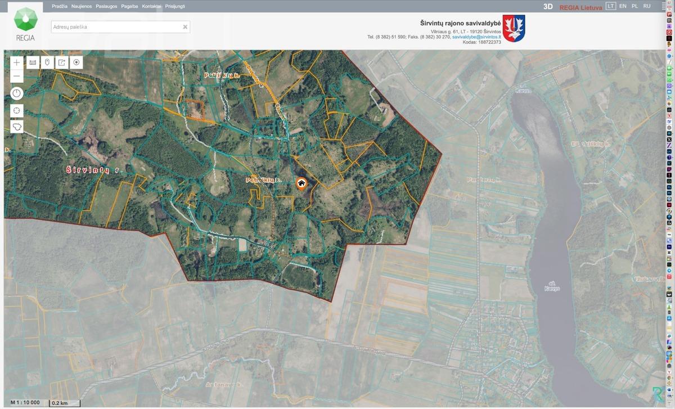Viewport: 675px width, 409px height.
Task: Click the savivaldybe@sirvintos.lt email link
Action: coord(476,37)
